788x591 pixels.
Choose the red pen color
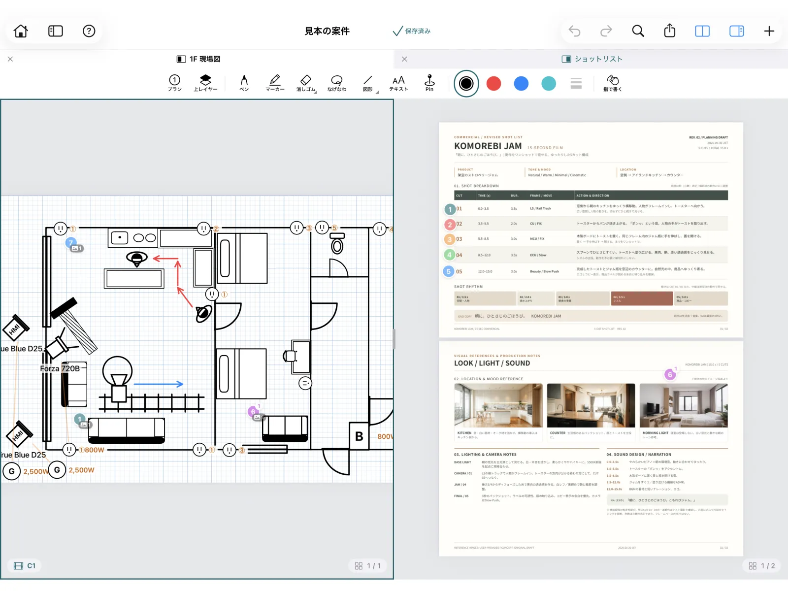click(x=494, y=84)
